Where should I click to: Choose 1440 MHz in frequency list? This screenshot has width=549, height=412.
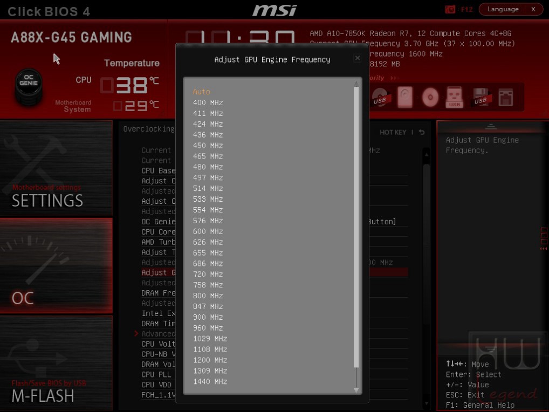[210, 382]
